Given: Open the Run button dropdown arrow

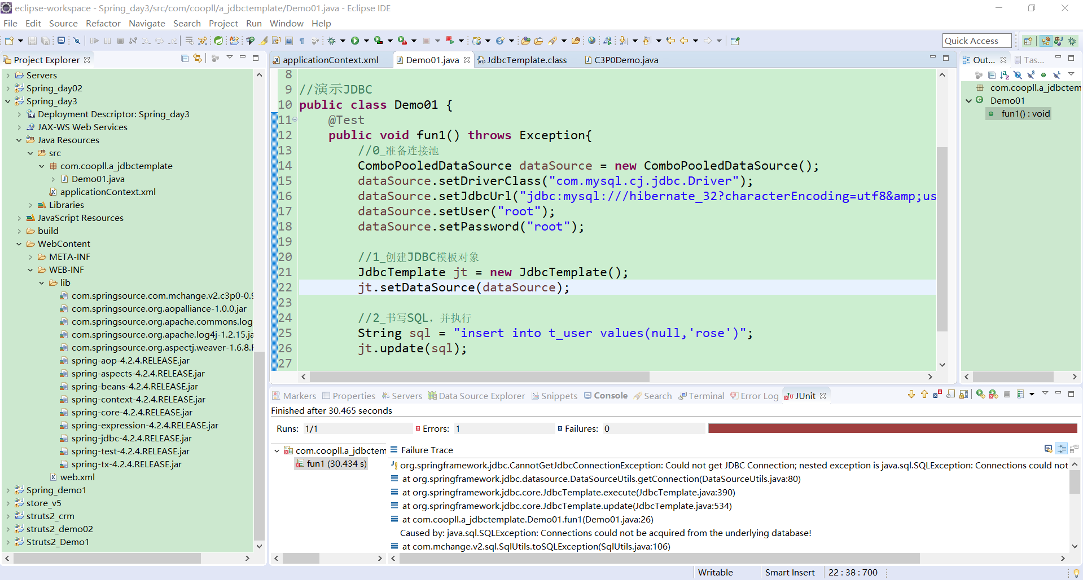Looking at the screenshot, I should tap(366, 41).
